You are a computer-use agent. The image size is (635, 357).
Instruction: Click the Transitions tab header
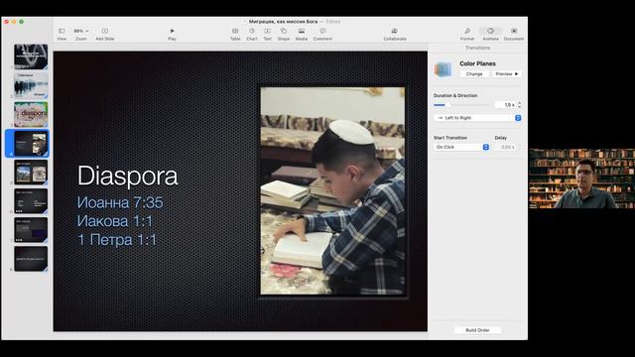click(x=477, y=48)
